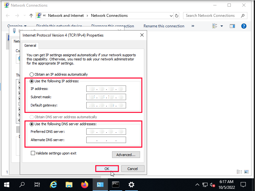Open the Advanced TCP/IP settings

pyautogui.click(x=126, y=154)
